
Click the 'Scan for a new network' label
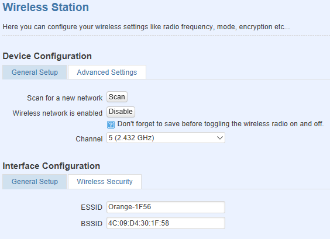(64, 98)
